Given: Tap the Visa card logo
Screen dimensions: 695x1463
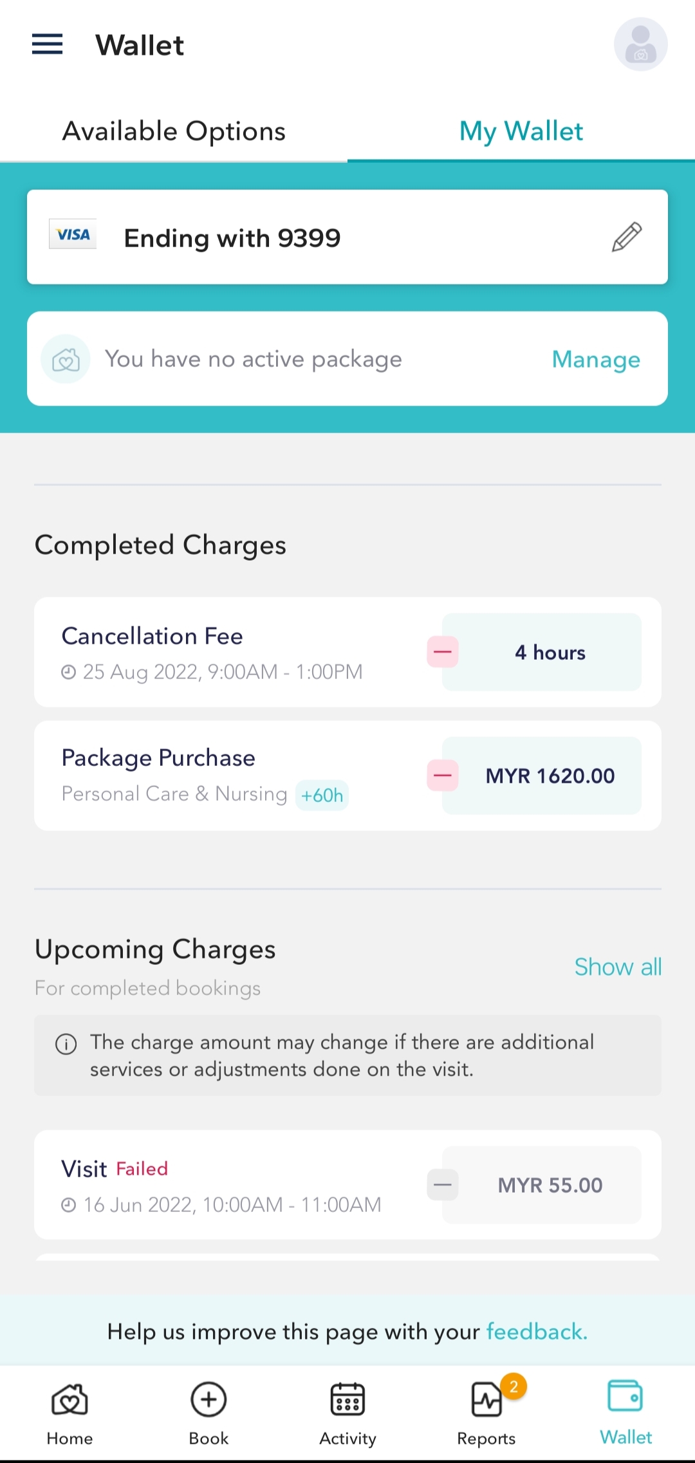Looking at the screenshot, I should [73, 234].
